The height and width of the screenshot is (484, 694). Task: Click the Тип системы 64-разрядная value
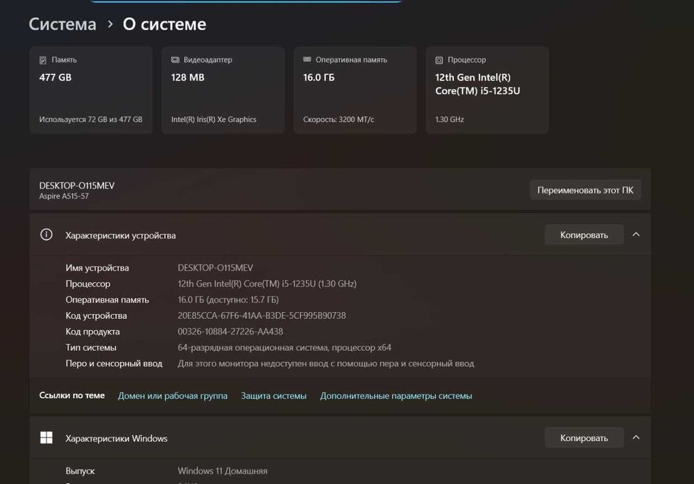pyautogui.click(x=284, y=347)
